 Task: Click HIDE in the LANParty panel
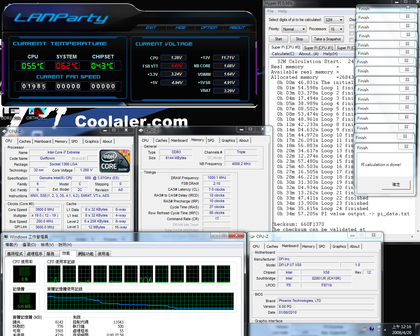tap(180, 28)
